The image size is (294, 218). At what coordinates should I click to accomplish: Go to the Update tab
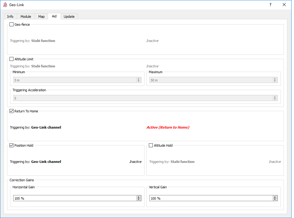(69, 17)
